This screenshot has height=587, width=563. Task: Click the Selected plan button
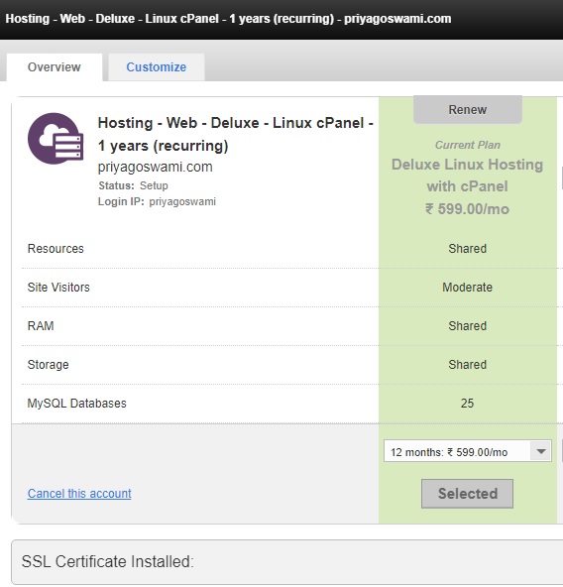(x=467, y=494)
